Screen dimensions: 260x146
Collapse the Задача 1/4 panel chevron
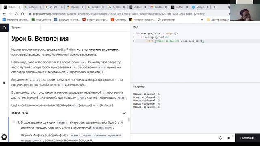click(x=124, y=113)
